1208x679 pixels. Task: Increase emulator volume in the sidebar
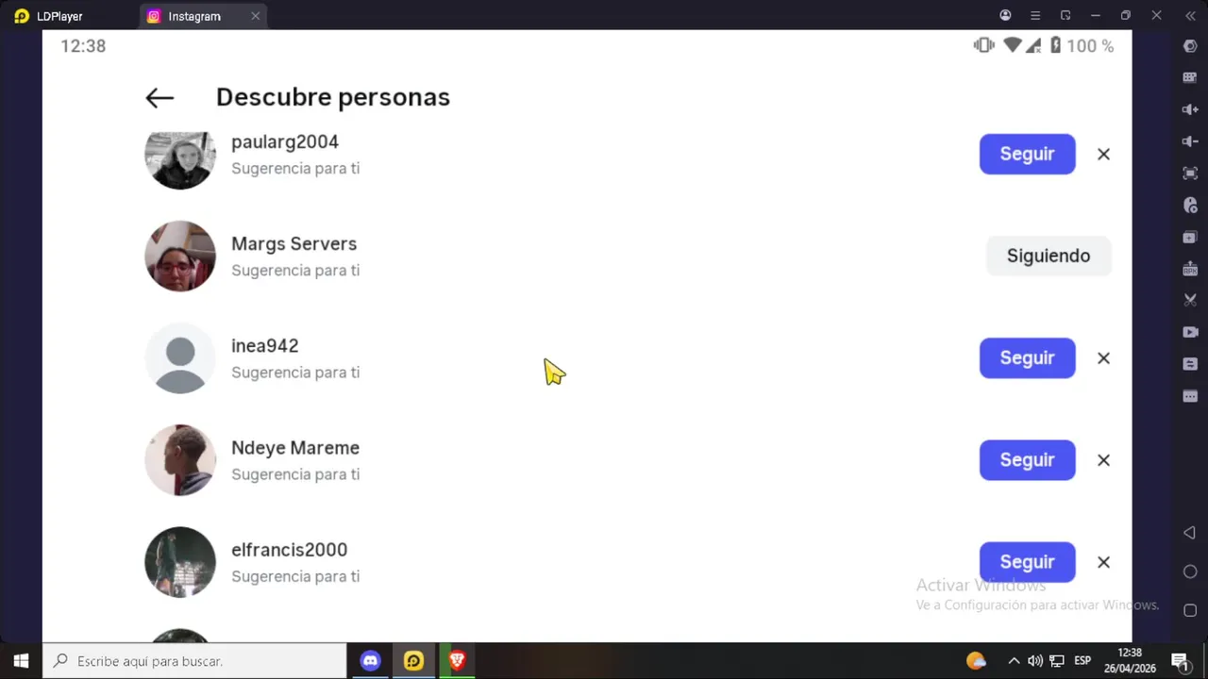point(1190,109)
